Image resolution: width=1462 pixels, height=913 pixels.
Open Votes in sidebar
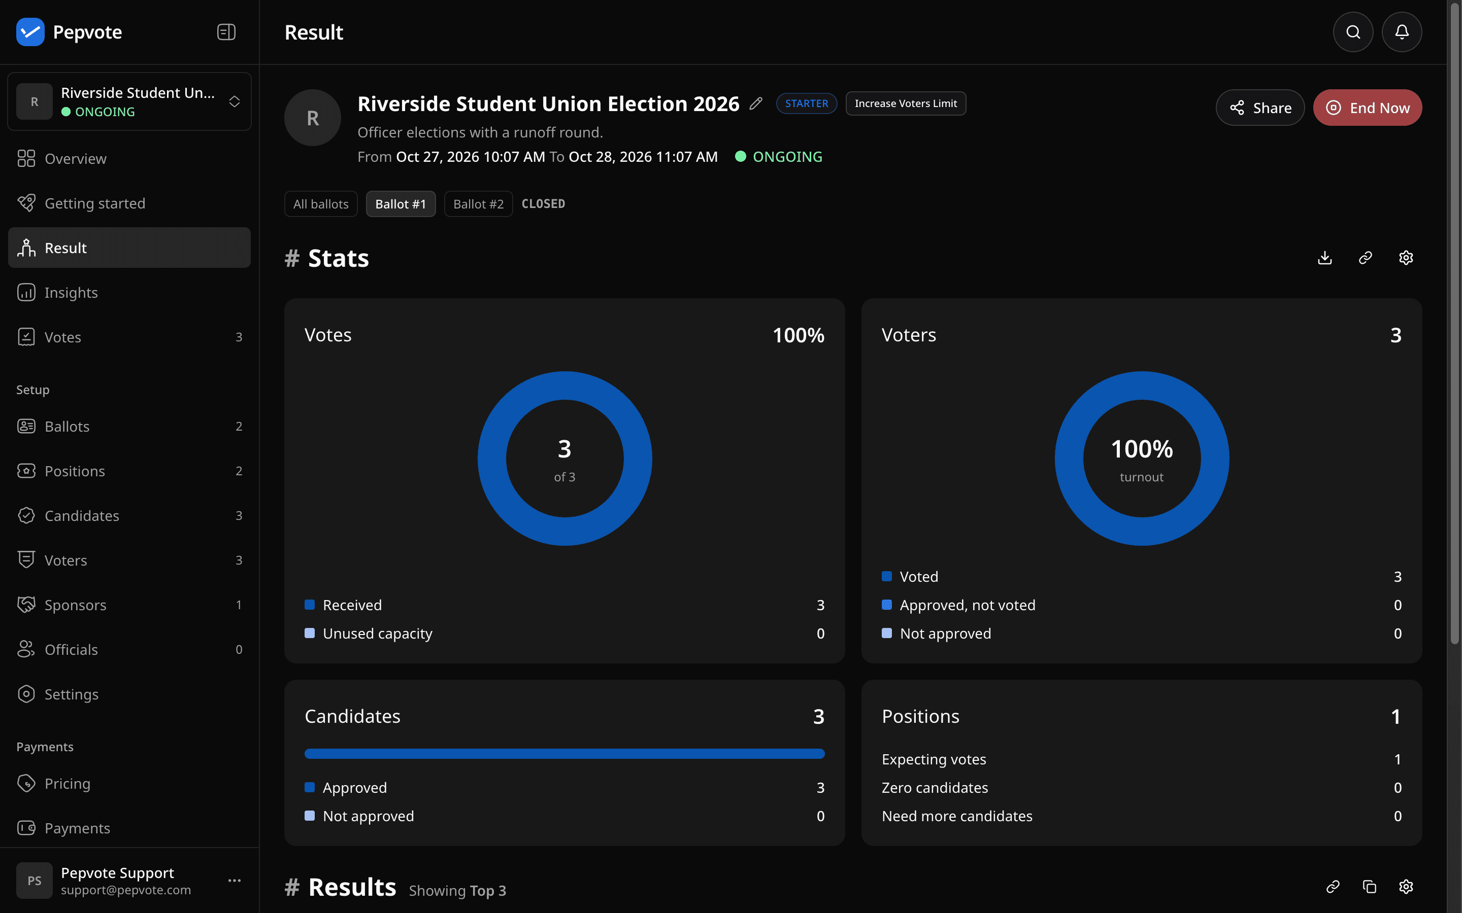129,337
